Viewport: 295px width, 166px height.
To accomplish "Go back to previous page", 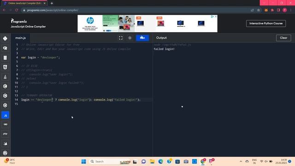I will [4, 10].
